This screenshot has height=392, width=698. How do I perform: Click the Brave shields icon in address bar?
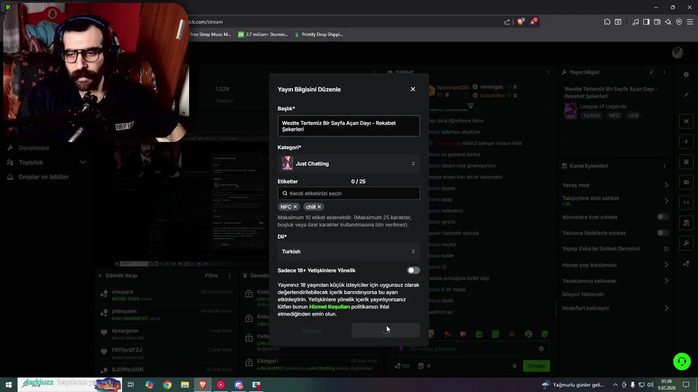pyautogui.click(x=521, y=22)
